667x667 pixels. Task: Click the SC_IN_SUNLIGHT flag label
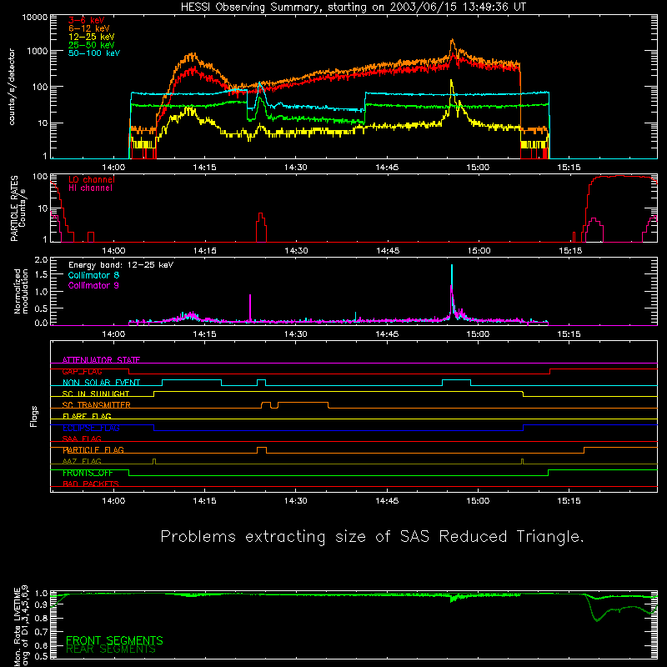click(x=96, y=394)
